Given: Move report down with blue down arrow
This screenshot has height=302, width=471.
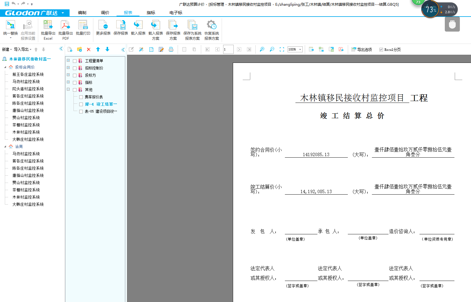Looking at the screenshot, I should (107, 49).
